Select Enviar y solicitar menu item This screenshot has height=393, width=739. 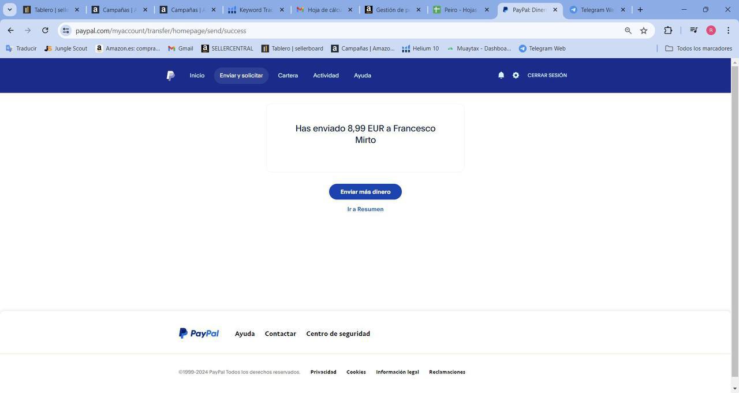241,76
